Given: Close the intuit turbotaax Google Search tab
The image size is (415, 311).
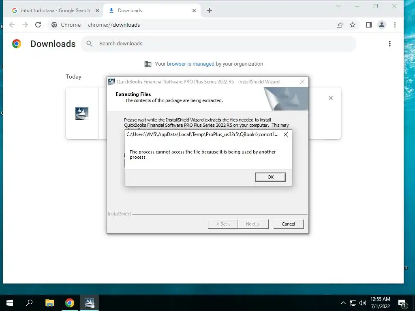Looking at the screenshot, I should point(97,11).
